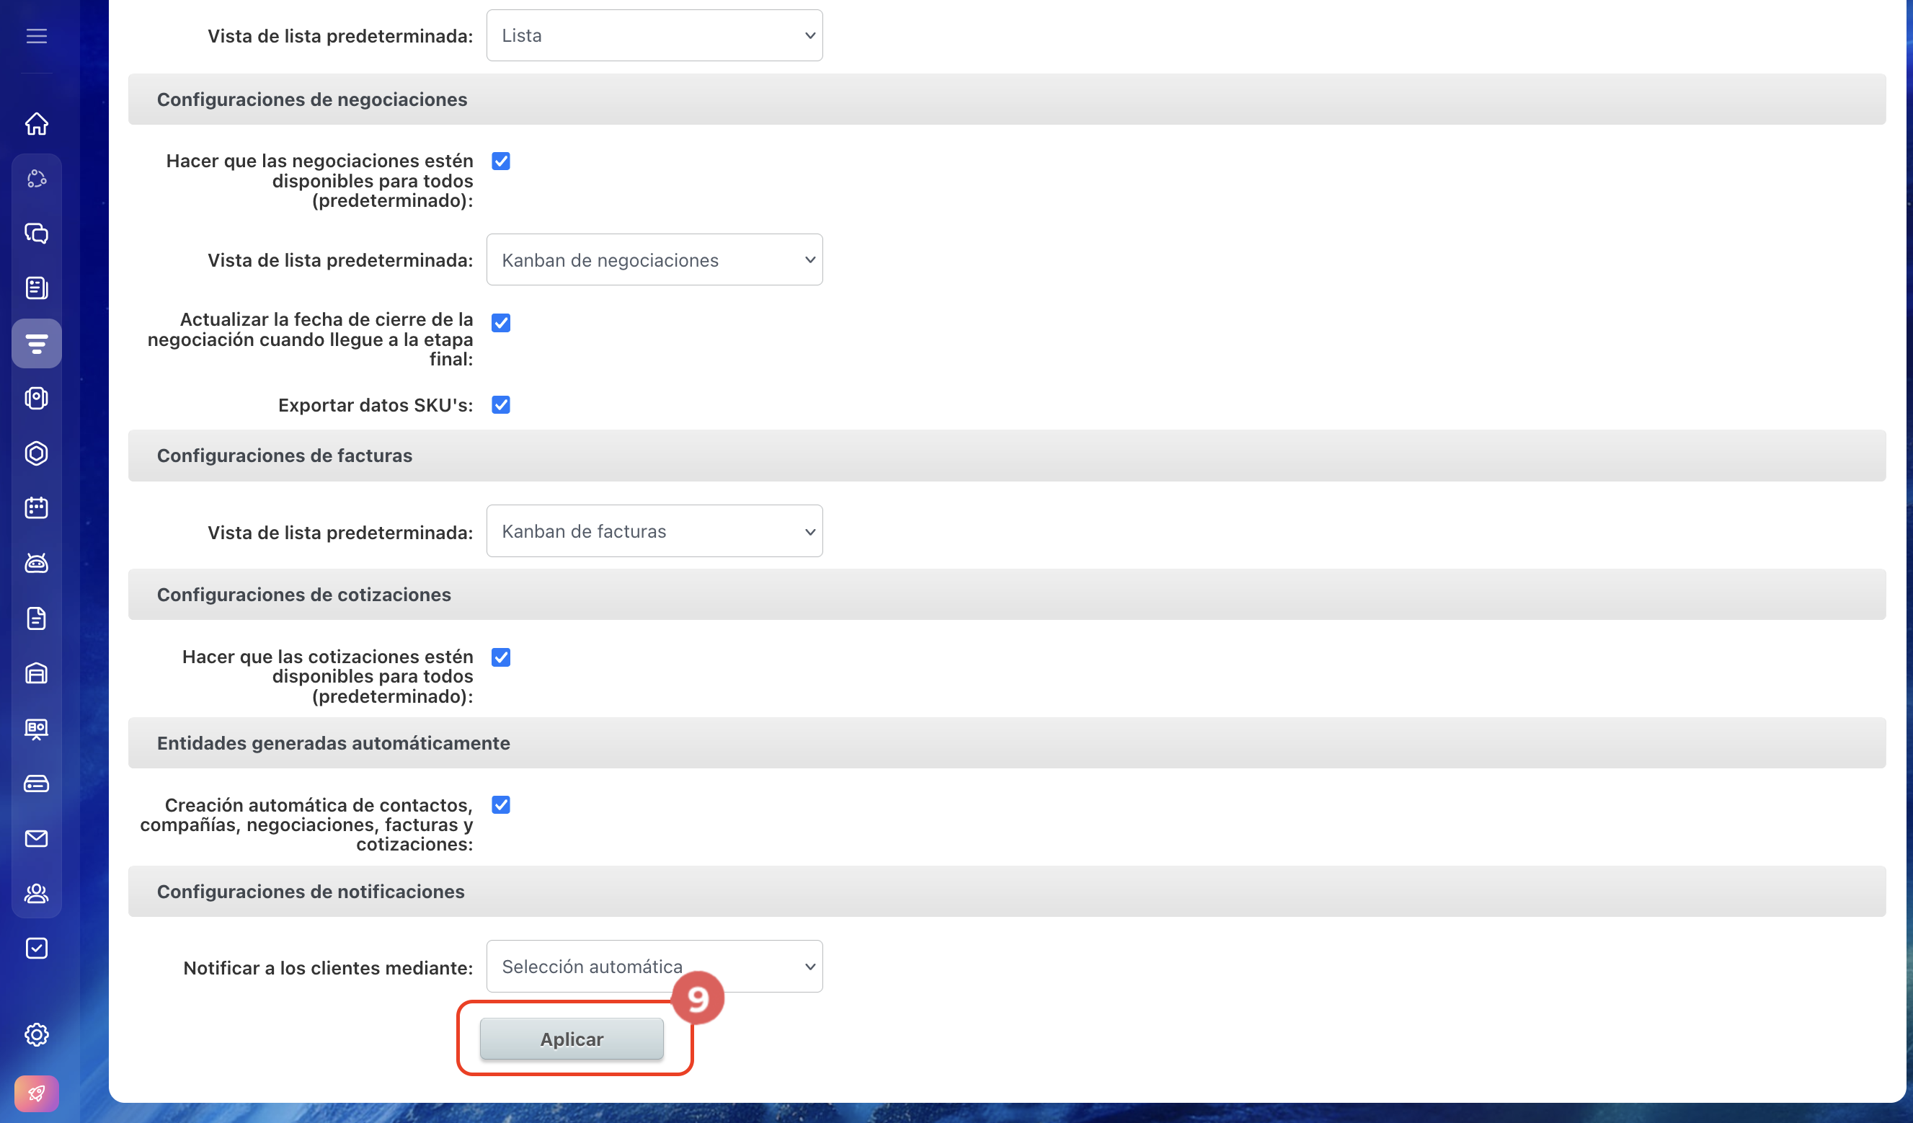Select the highlighted CRM funnel sidebar item
1913x1123 pixels.
[37, 343]
